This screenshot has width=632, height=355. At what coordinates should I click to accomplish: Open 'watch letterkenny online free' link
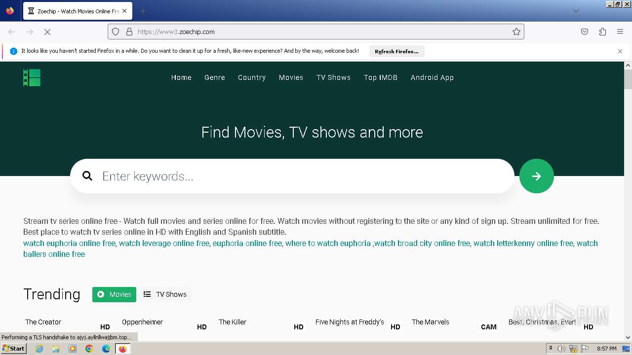(523, 243)
